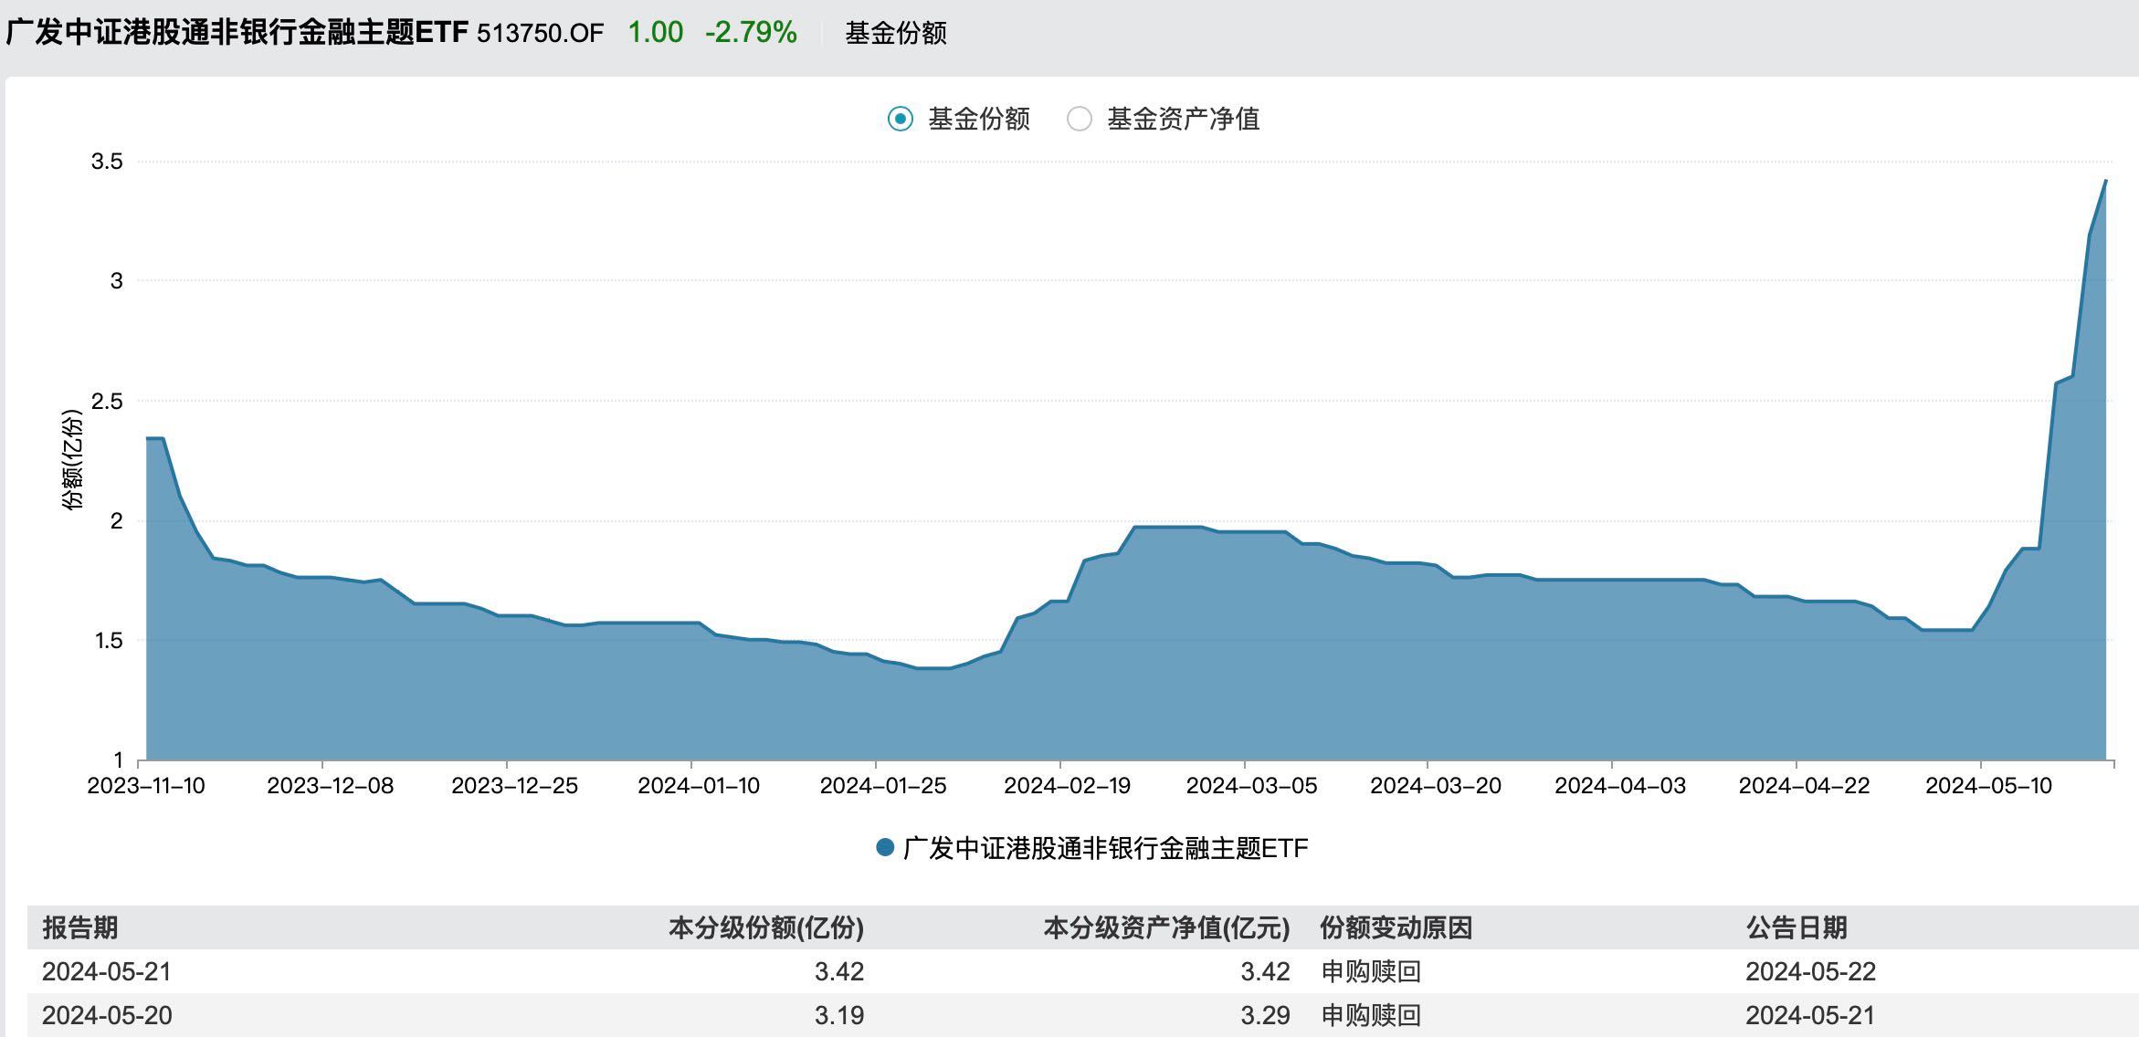Click the 2024-02-19 x-axis date label

coord(1067,786)
